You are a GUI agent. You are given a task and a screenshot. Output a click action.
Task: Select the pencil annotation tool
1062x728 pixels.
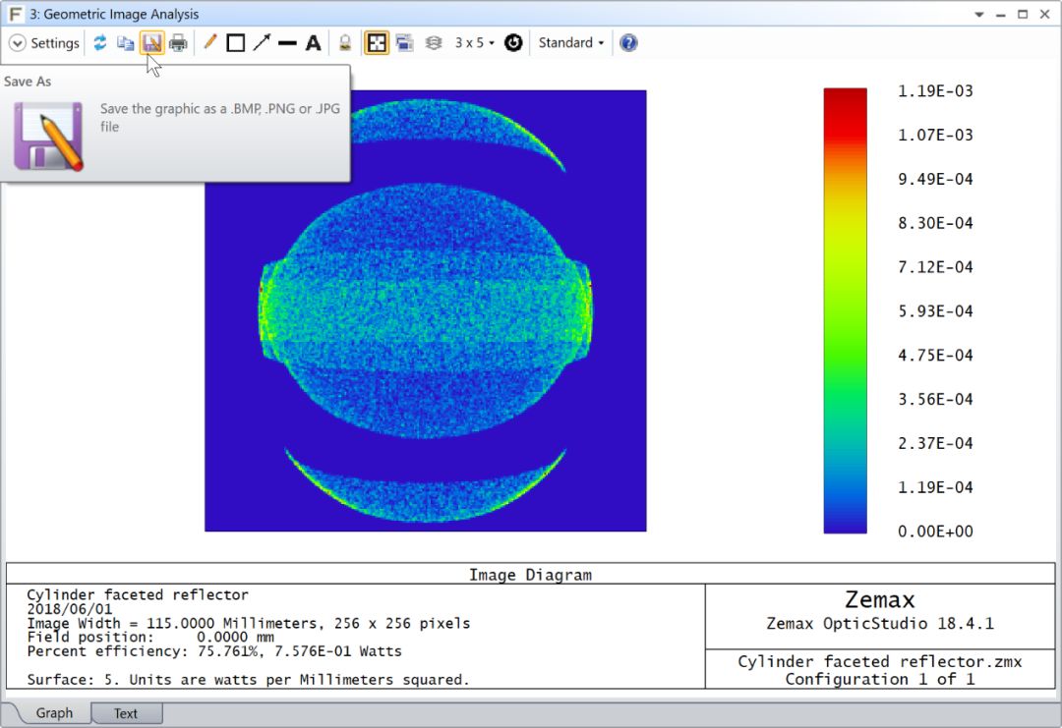[209, 43]
